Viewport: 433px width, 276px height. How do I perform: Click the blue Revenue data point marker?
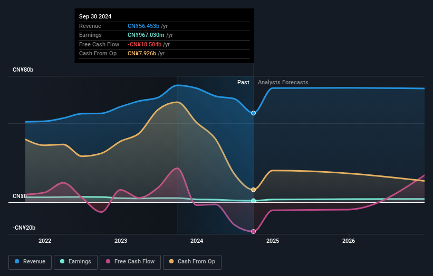(x=253, y=113)
